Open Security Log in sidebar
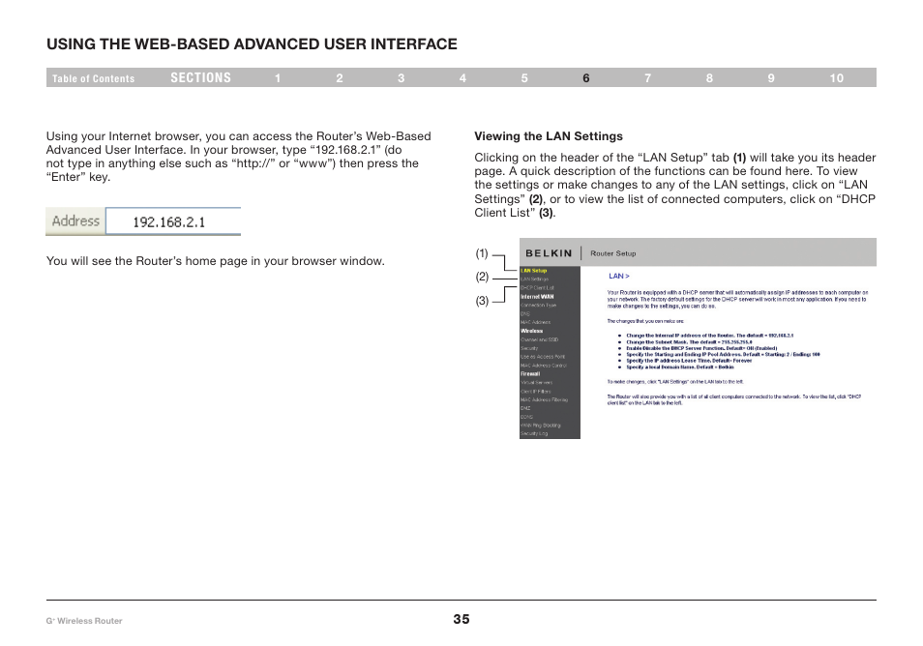The image size is (923, 646). pyautogui.click(x=534, y=433)
